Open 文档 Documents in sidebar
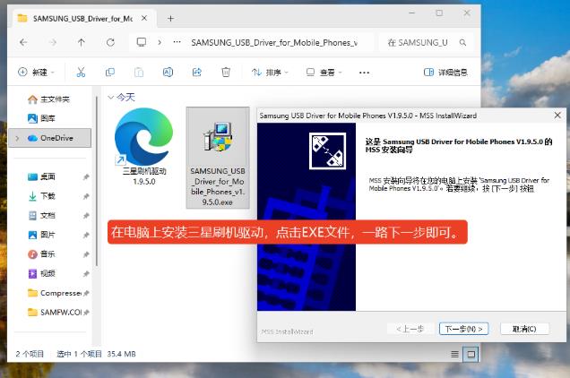 pos(41,216)
